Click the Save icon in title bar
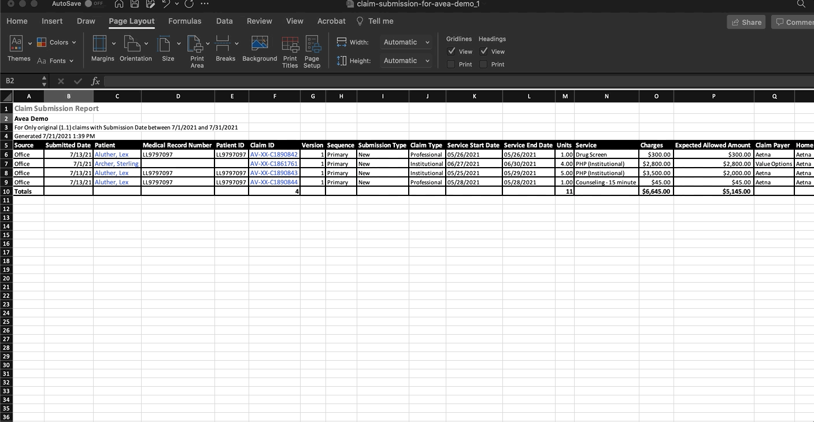 [134, 4]
